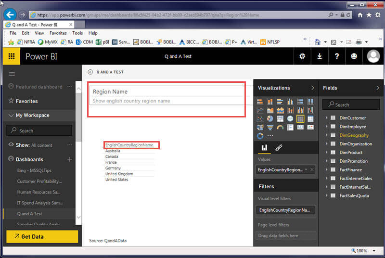Switch to the Fields well tab

coord(264,148)
